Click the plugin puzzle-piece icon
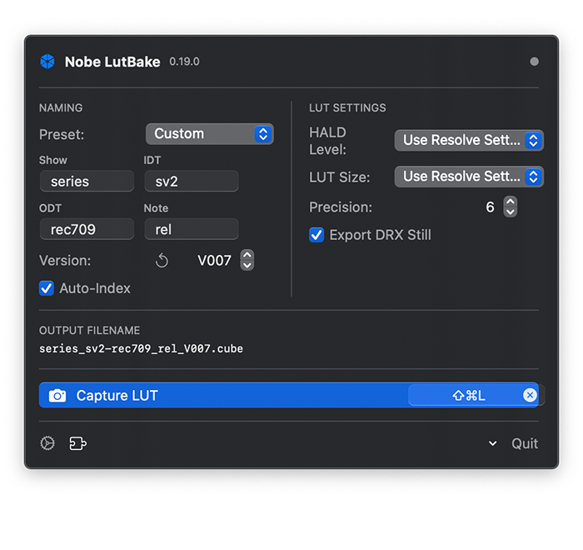The width and height of the screenshot is (583, 550). tap(78, 443)
